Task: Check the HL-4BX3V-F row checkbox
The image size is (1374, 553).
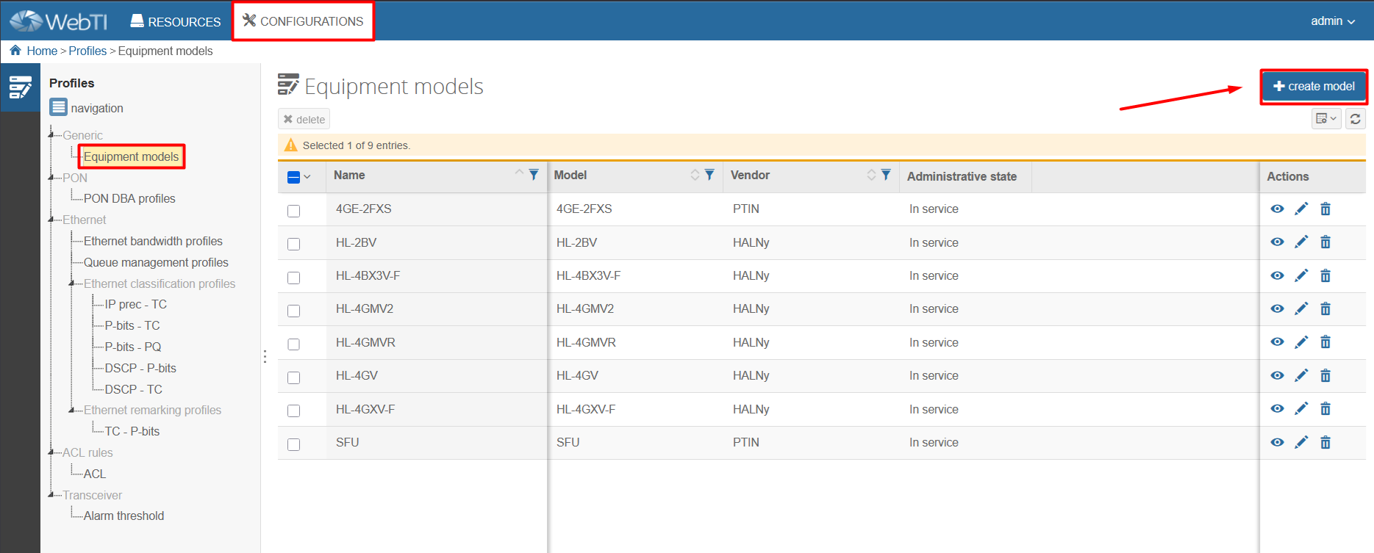Action: [294, 278]
